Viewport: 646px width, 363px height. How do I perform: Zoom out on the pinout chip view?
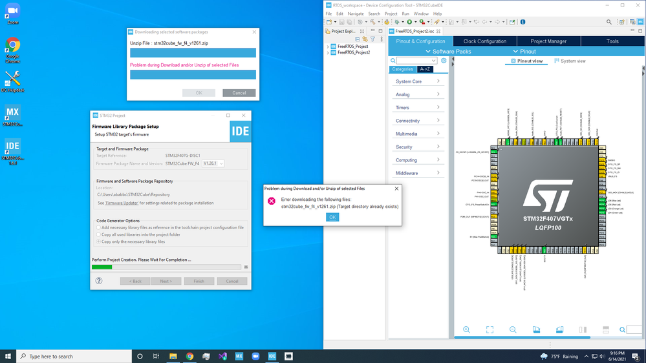coord(513,329)
